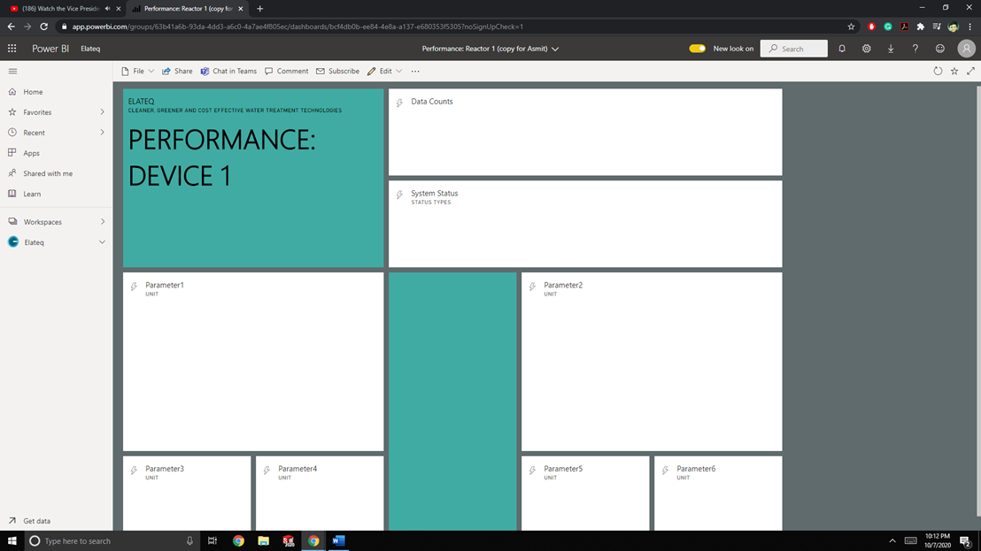Refresh the dashboard tiles
The width and height of the screenshot is (981, 551).
pyautogui.click(x=938, y=72)
